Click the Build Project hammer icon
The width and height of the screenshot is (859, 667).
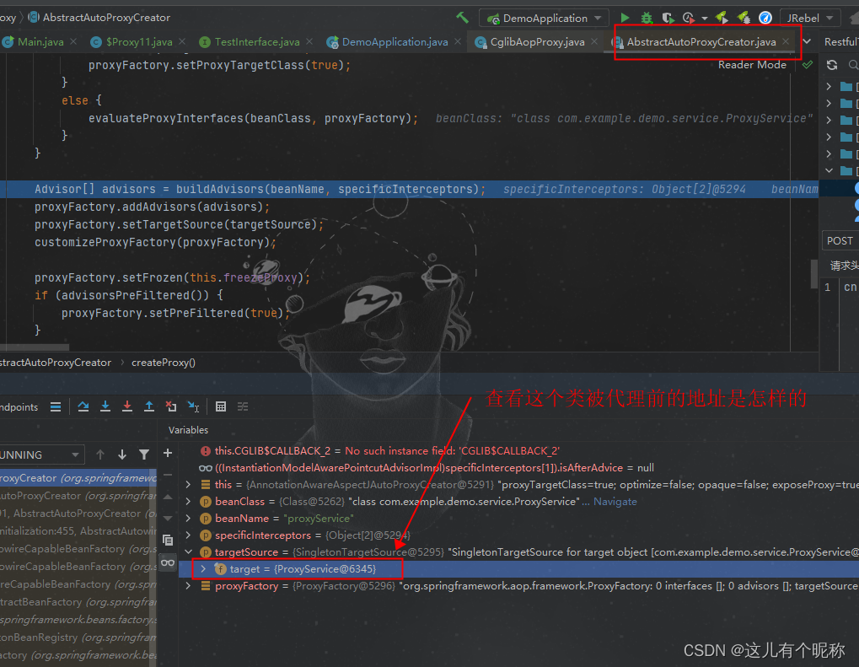pos(462,18)
